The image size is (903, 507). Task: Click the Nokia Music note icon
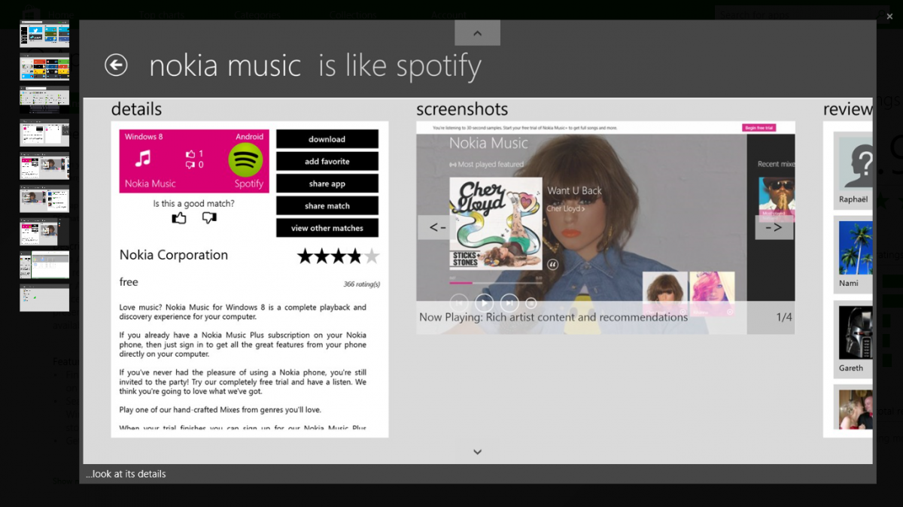point(143,159)
